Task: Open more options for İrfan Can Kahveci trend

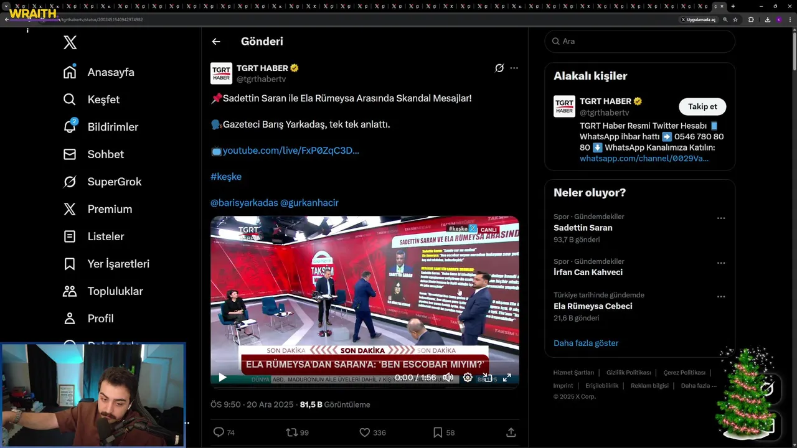Action: coord(721,263)
